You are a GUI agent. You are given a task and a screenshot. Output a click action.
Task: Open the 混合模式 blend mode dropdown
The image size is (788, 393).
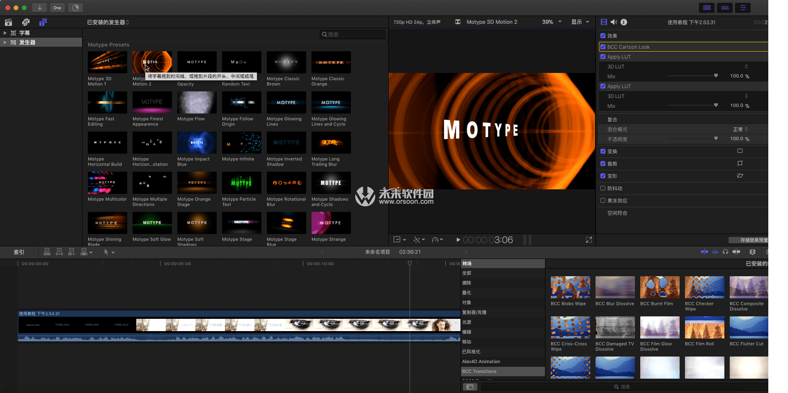741,129
